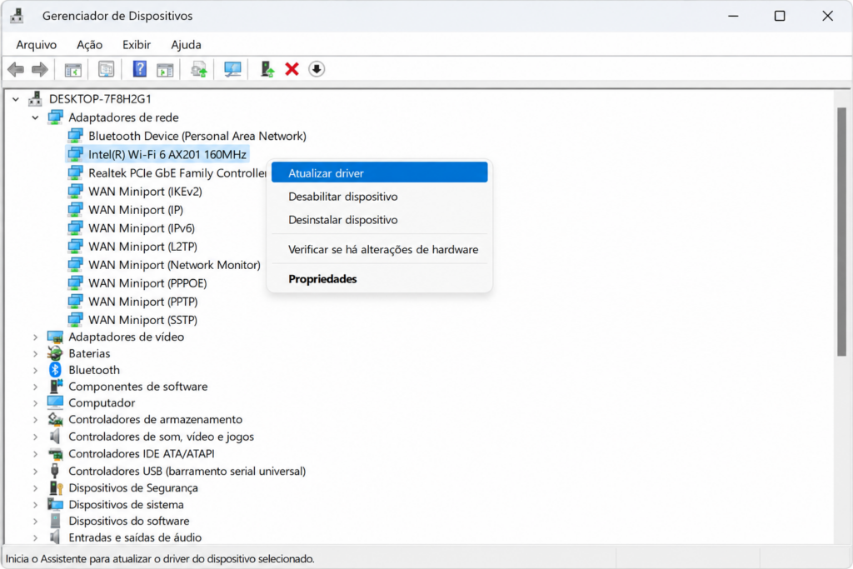Viewport: 853px width, 569px height.
Task: Open the Ajuda menu
Action: [186, 45]
